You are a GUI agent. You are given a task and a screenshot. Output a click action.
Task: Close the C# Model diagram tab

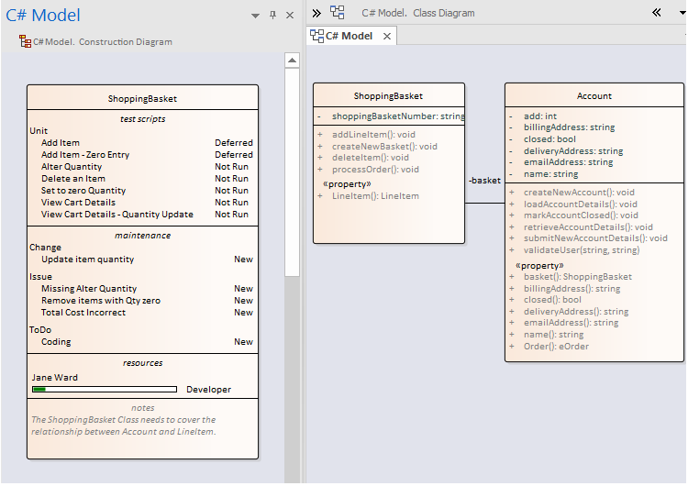(x=387, y=37)
